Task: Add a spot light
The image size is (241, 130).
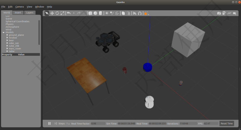Action: pyautogui.click(x=112, y=13)
